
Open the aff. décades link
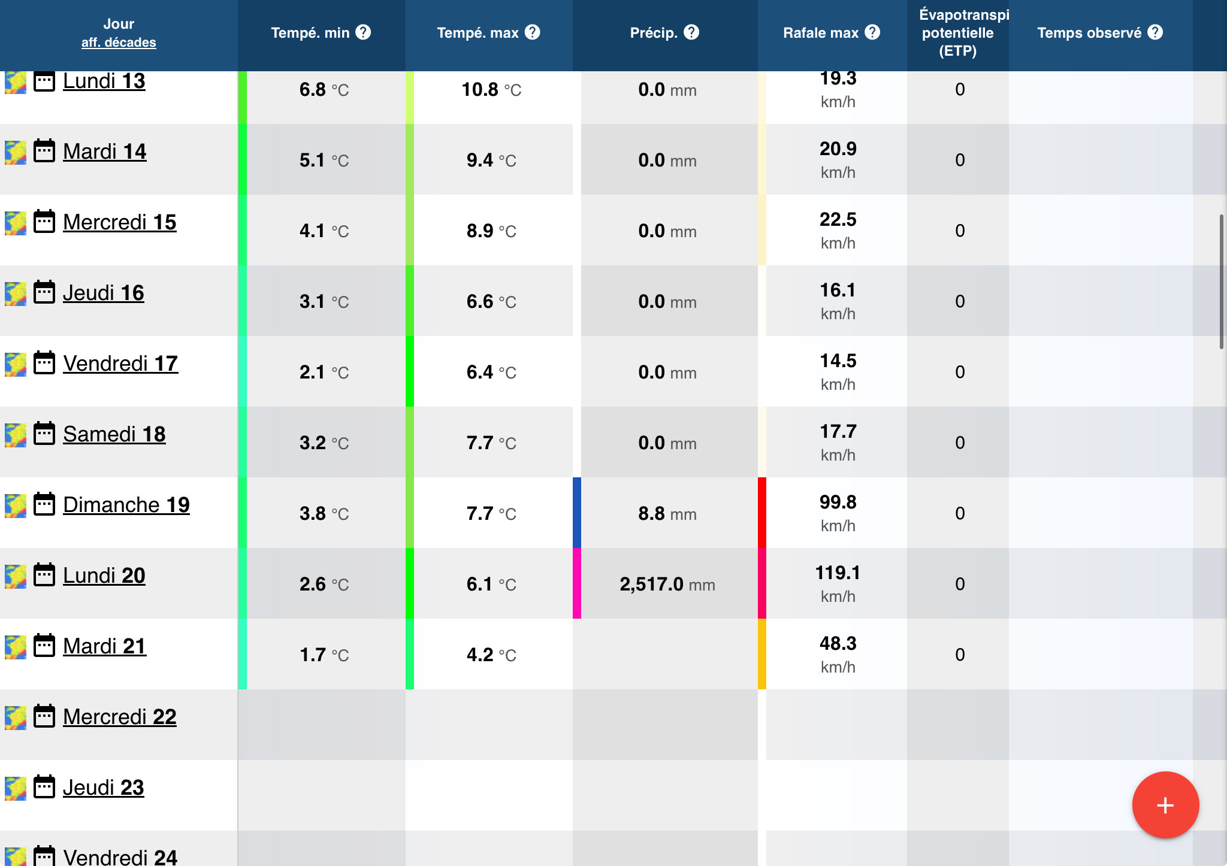(x=119, y=43)
